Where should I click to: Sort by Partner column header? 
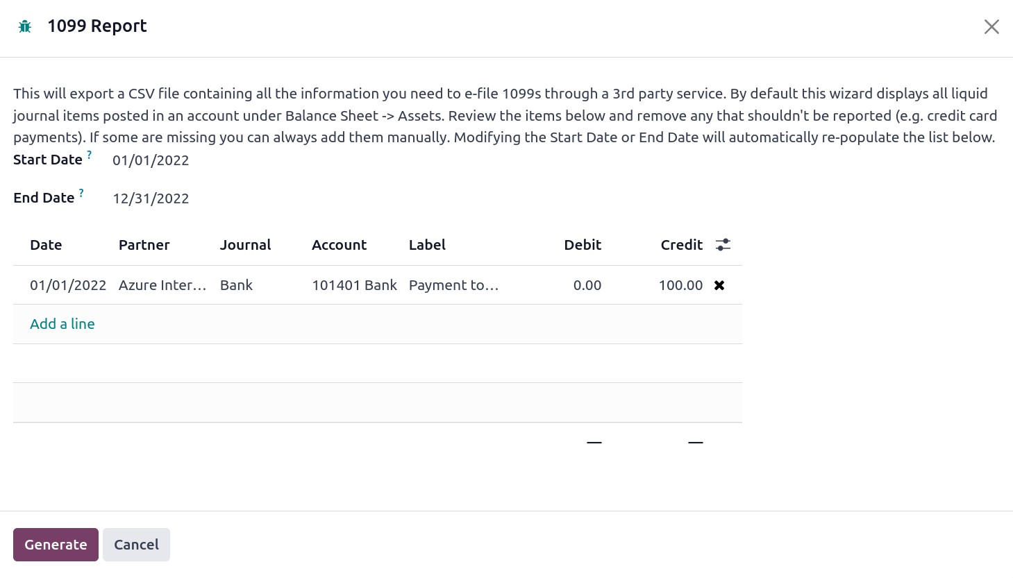[144, 245]
